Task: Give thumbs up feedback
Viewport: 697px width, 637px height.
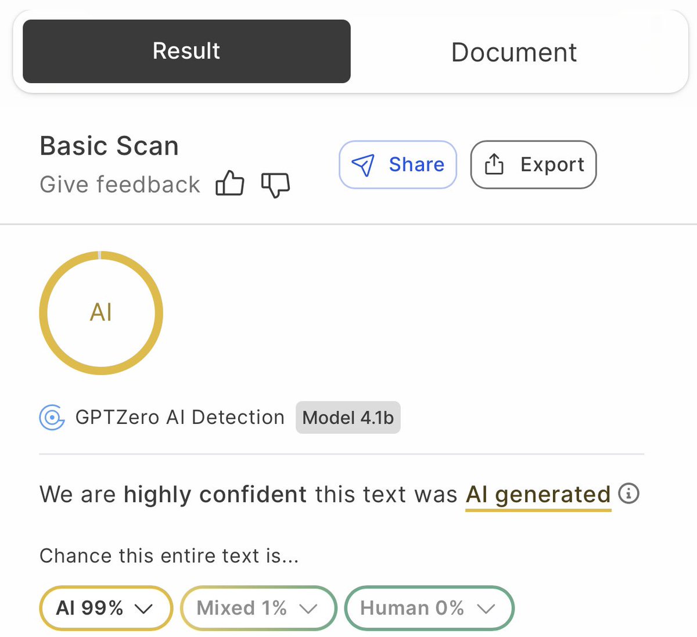Action: 230,184
